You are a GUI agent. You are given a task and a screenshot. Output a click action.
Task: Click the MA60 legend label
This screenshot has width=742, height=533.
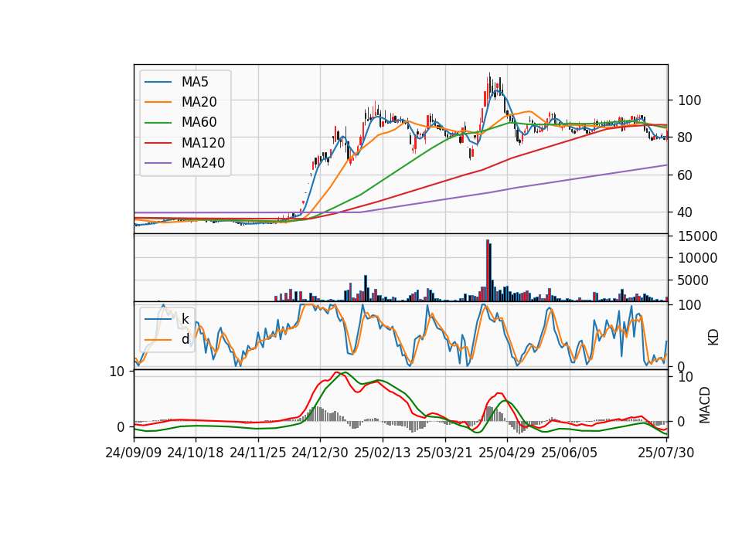199,123
